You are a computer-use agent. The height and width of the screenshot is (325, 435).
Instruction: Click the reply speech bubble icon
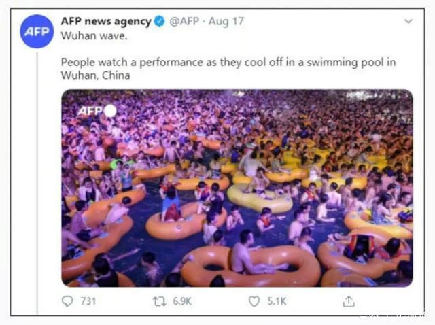67,301
